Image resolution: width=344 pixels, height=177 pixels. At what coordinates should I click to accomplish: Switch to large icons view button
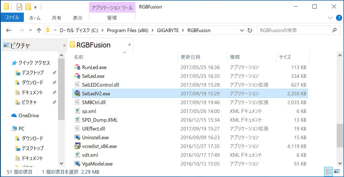pos(336,172)
